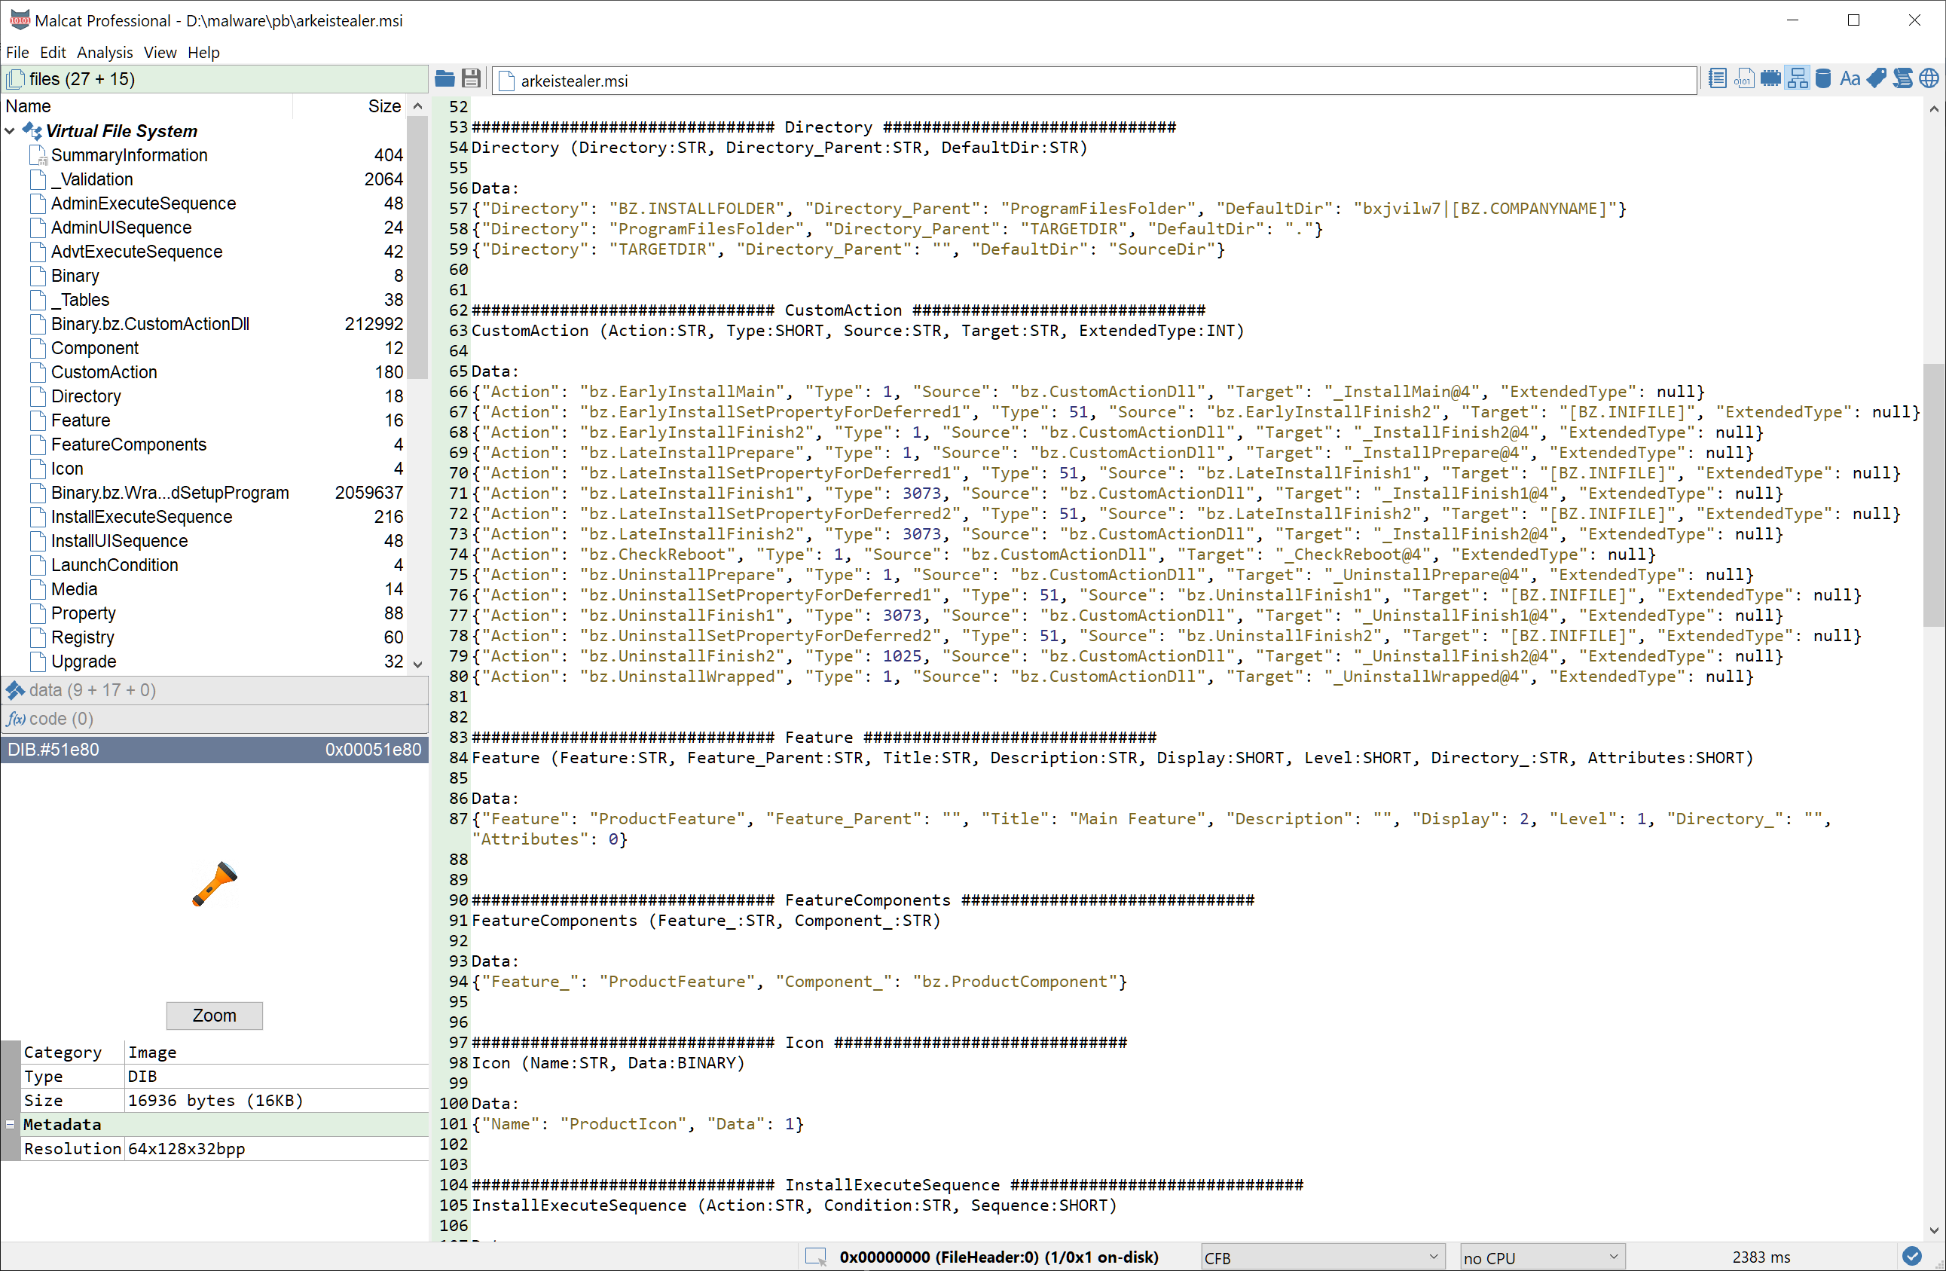1946x1271 pixels.
Task: Open a file via the folder icon
Action: 444,78
